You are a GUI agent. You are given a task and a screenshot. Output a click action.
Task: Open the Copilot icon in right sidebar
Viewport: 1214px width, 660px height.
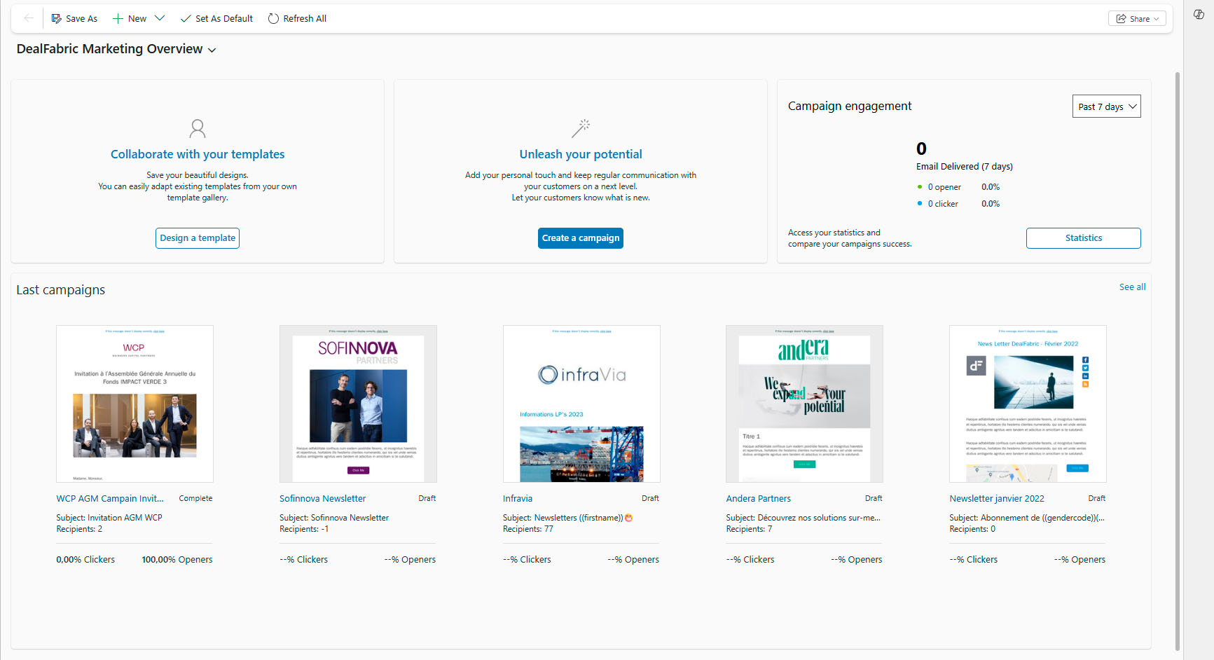tap(1199, 14)
